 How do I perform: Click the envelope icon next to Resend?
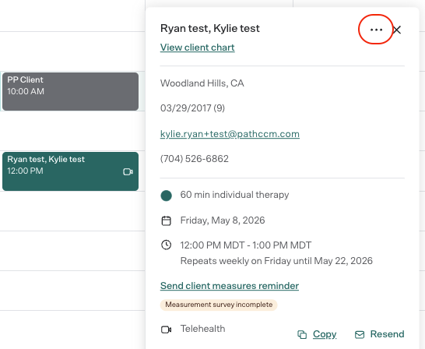coord(360,334)
